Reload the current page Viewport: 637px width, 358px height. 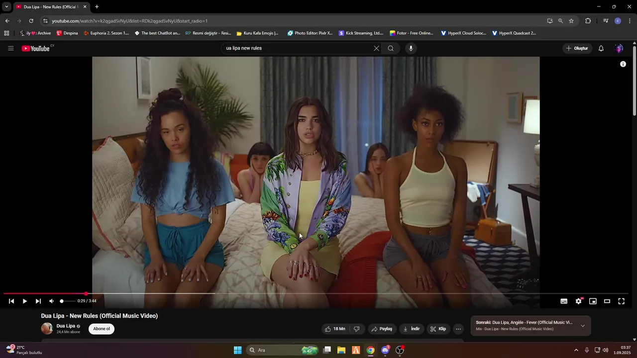tap(31, 21)
